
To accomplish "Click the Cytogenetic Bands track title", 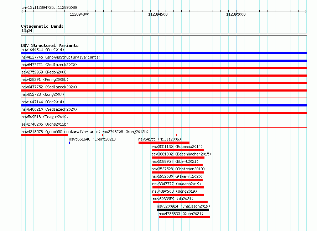I will click(42, 26).
